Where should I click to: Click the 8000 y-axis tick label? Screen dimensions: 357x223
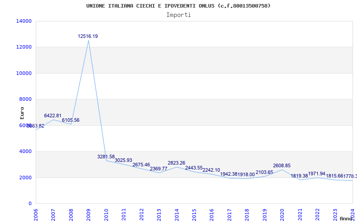(x=25, y=99)
